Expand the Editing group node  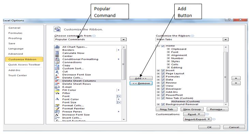[168, 68]
